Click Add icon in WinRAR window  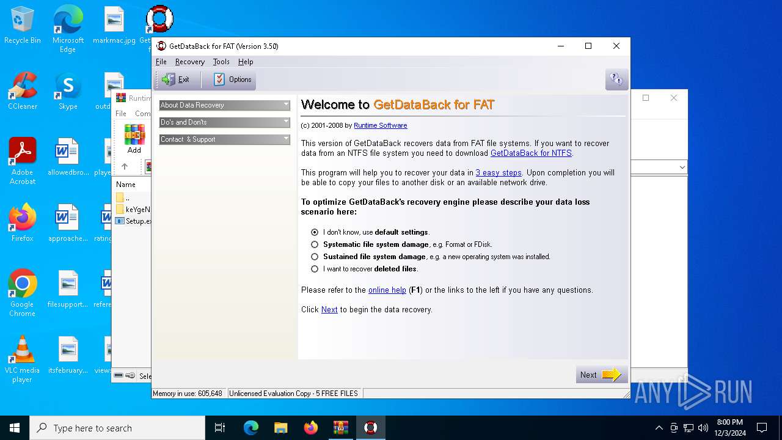[x=134, y=139]
